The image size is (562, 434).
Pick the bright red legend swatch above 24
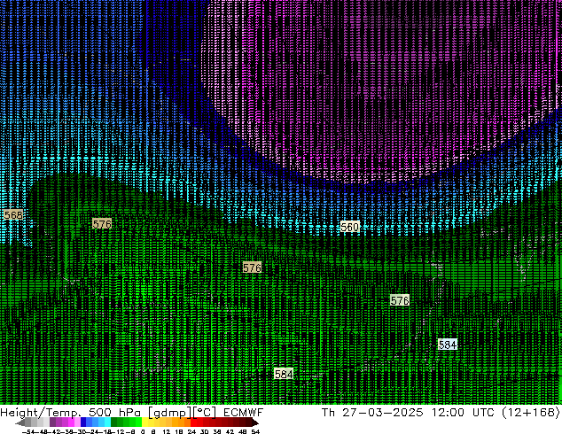tap(194, 422)
